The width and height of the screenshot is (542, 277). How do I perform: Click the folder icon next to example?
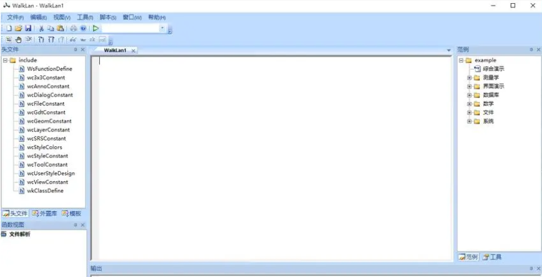click(x=469, y=60)
